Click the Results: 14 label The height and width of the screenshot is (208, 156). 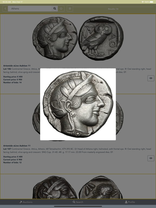point(113,9)
